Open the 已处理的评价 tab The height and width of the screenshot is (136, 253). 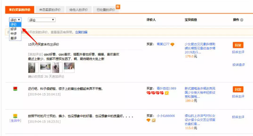106,10
